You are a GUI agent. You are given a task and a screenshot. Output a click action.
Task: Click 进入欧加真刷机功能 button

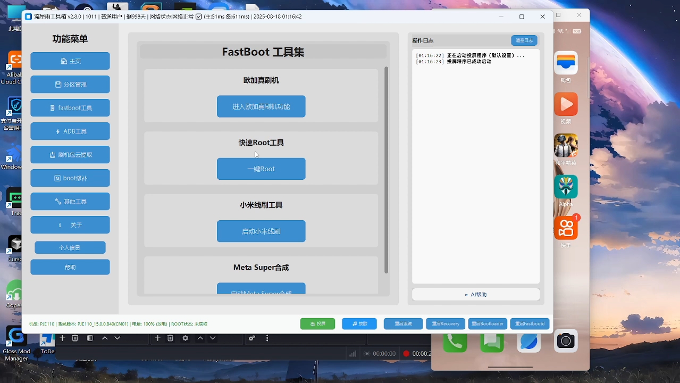tap(261, 106)
